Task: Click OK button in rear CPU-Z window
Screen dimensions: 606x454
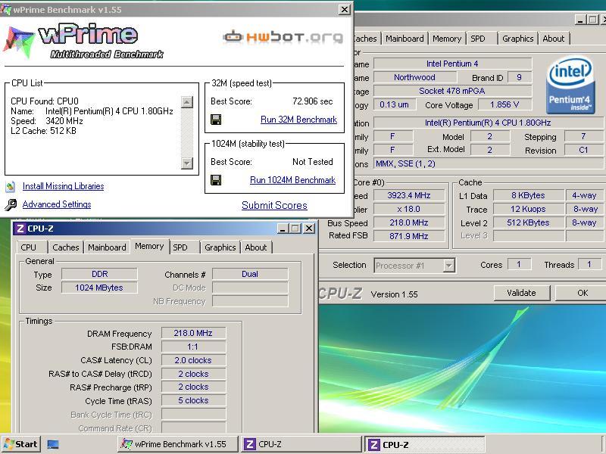Action: 582,293
